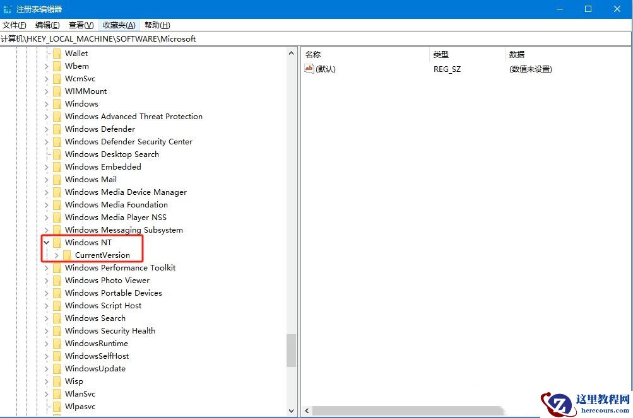Expand the Windows Search key
This screenshot has width=633, height=418.
(x=45, y=318)
